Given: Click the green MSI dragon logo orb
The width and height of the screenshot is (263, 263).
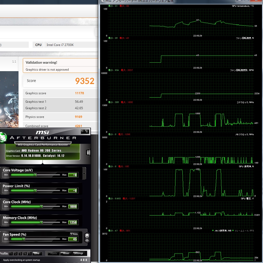Looking at the screenshot, I should pyautogui.click(x=3, y=137).
